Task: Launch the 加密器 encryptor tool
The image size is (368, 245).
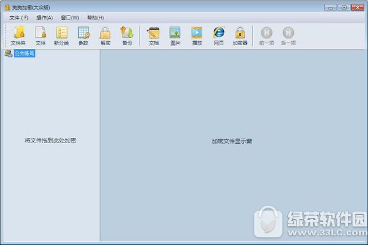Action: (x=240, y=35)
